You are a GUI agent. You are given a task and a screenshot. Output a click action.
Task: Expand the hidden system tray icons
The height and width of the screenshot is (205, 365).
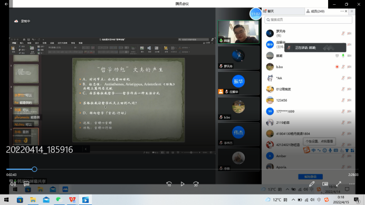(x=293, y=200)
